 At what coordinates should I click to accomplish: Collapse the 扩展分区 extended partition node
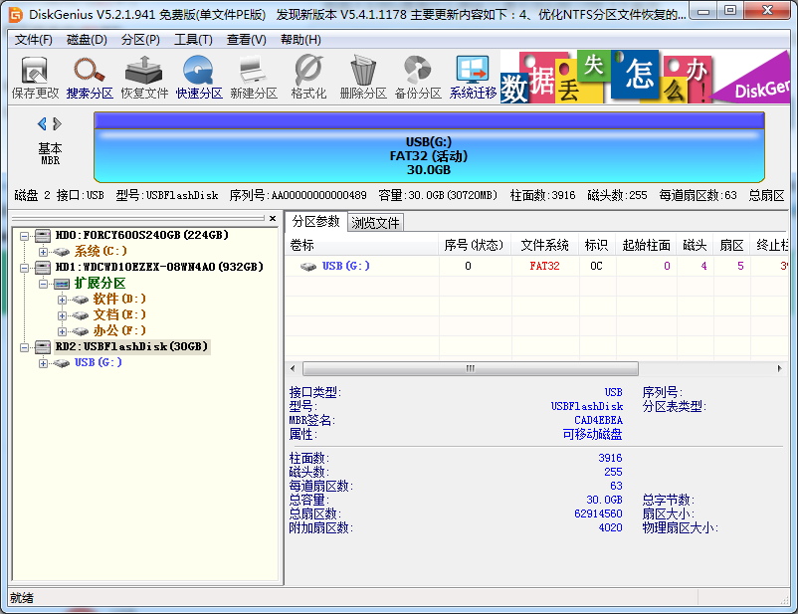[44, 283]
